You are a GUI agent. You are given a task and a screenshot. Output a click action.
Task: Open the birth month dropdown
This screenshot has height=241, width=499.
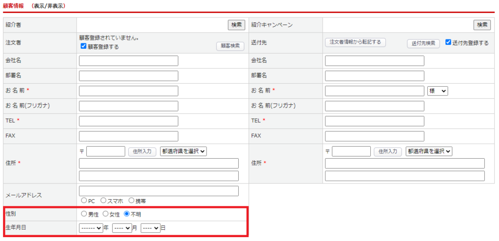(x=122, y=228)
